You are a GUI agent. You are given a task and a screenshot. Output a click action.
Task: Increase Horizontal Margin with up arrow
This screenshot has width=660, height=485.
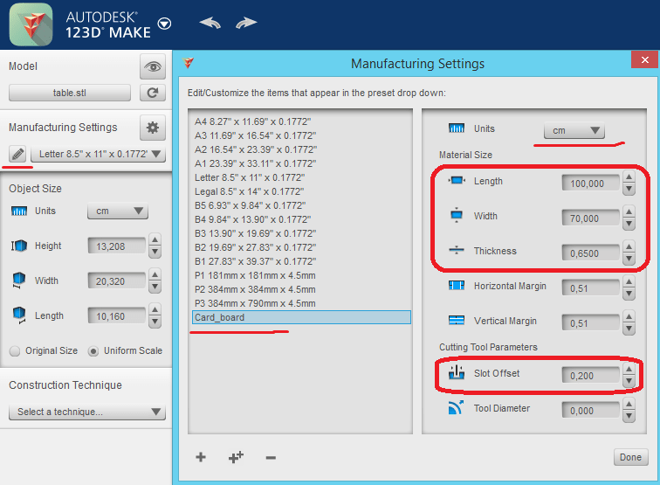629,282
